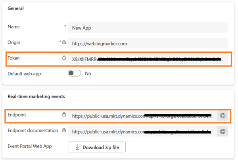Click inside the Token value field
Viewport: 238px width, 162px height.
click(148, 59)
